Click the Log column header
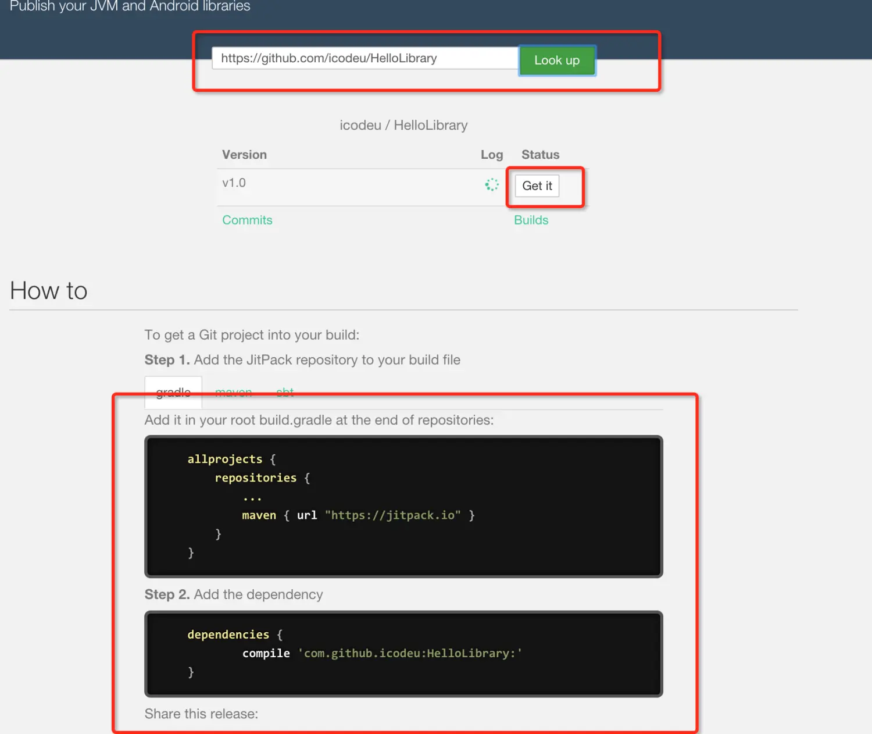This screenshot has width=872, height=734. click(x=492, y=155)
